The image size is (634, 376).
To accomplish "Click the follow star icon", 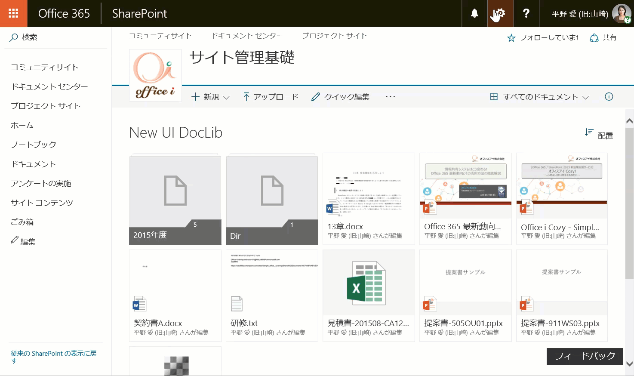I will [x=511, y=38].
